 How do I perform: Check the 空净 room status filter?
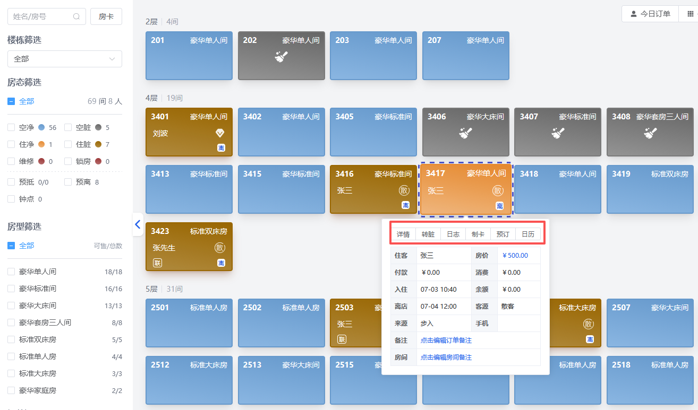click(11, 127)
